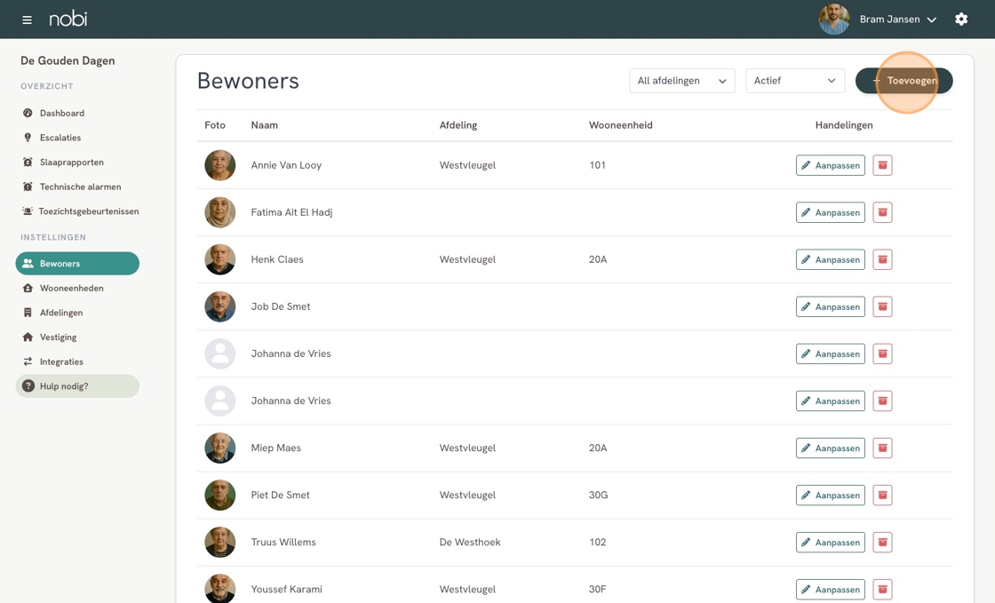Edit Fatima Ait El Hadj with Aanpassen

point(830,212)
